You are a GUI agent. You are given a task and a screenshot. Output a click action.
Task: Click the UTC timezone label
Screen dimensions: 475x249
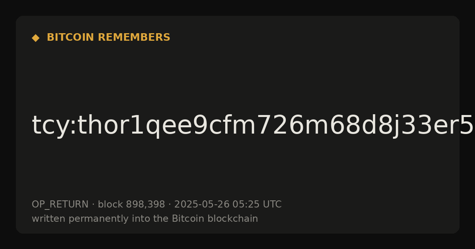pos(272,205)
